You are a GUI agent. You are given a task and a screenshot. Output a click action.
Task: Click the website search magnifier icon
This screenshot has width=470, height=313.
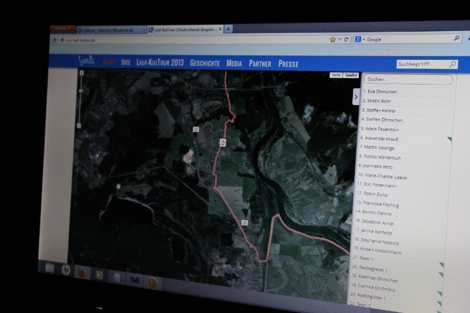tap(452, 65)
